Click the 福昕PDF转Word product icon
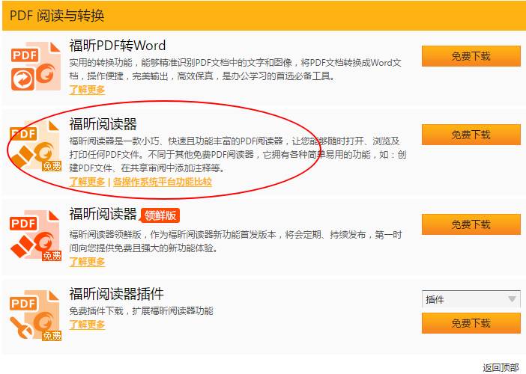Image resolution: width=526 pixels, height=374 pixels. pos(35,67)
